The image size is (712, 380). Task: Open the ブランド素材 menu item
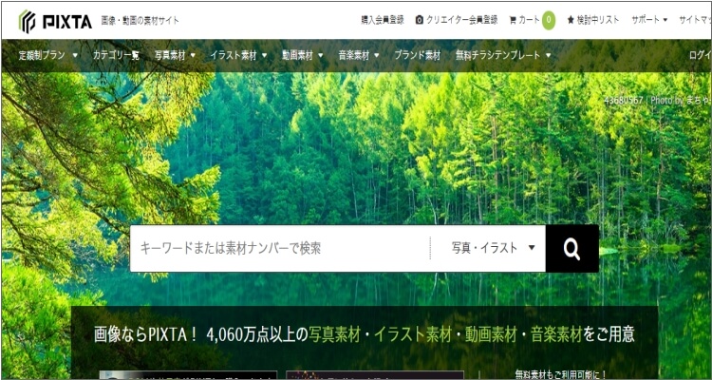pyautogui.click(x=417, y=55)
